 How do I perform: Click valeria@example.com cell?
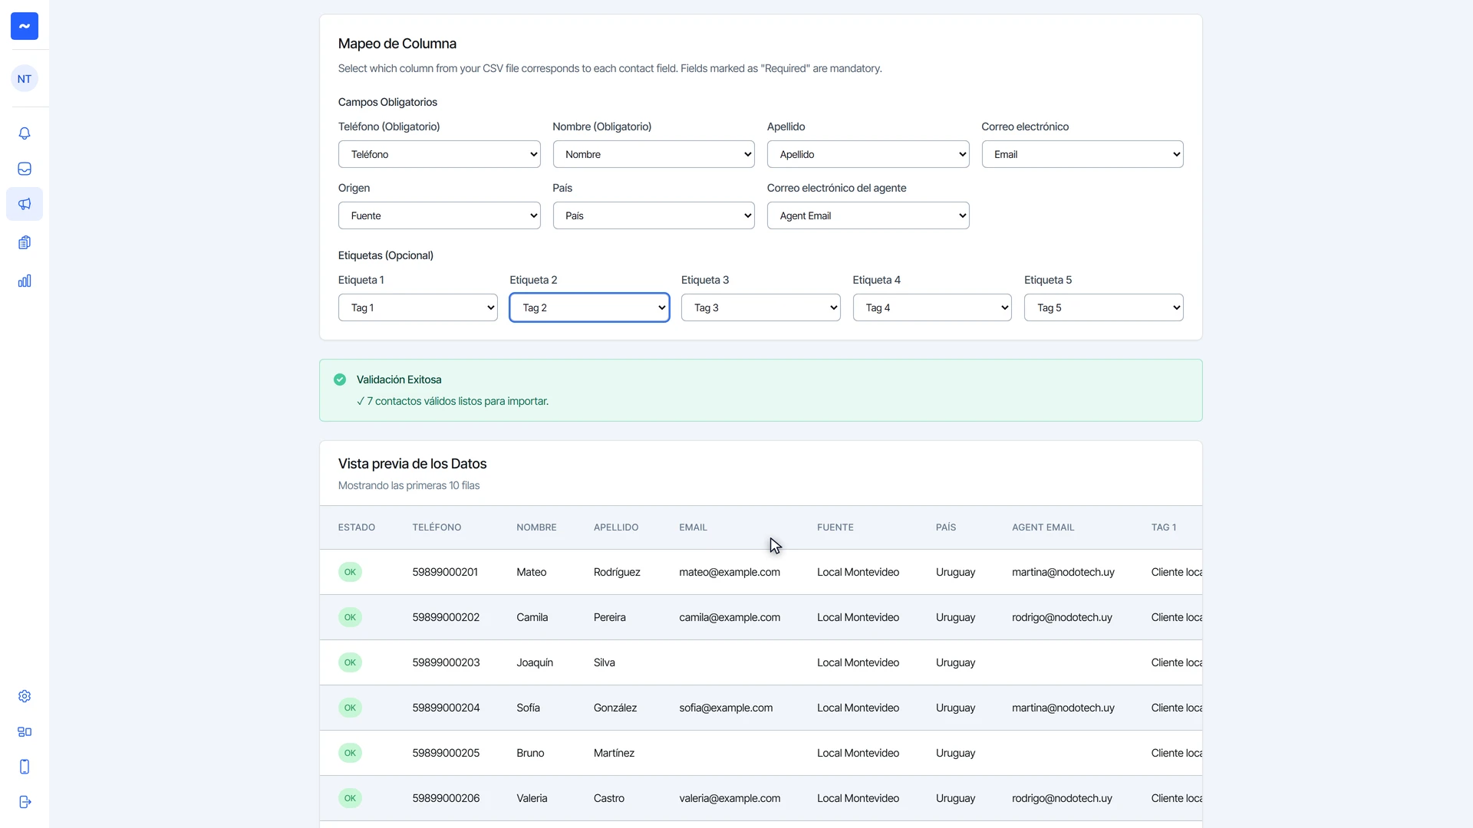click(730, 798)
